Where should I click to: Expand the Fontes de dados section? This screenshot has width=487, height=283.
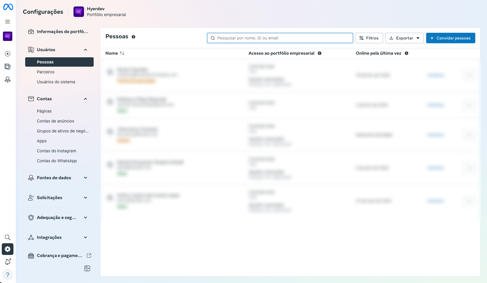[x=85, y=178]
